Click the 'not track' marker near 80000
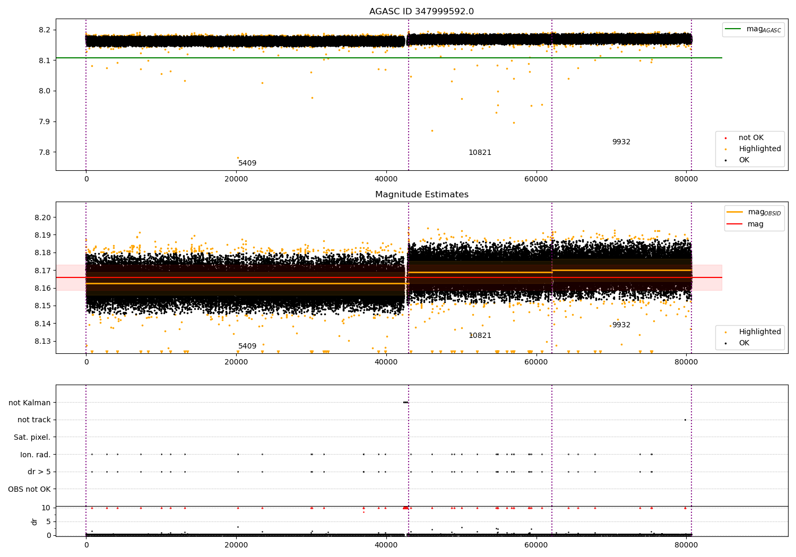 point(685,420)
